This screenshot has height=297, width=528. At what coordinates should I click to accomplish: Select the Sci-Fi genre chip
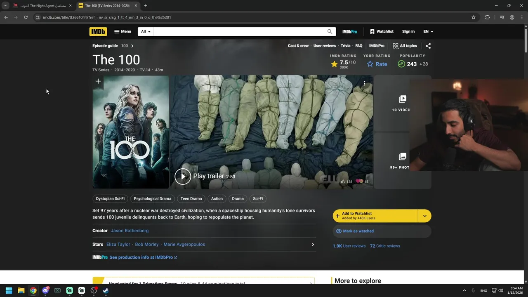pos(258,199)
